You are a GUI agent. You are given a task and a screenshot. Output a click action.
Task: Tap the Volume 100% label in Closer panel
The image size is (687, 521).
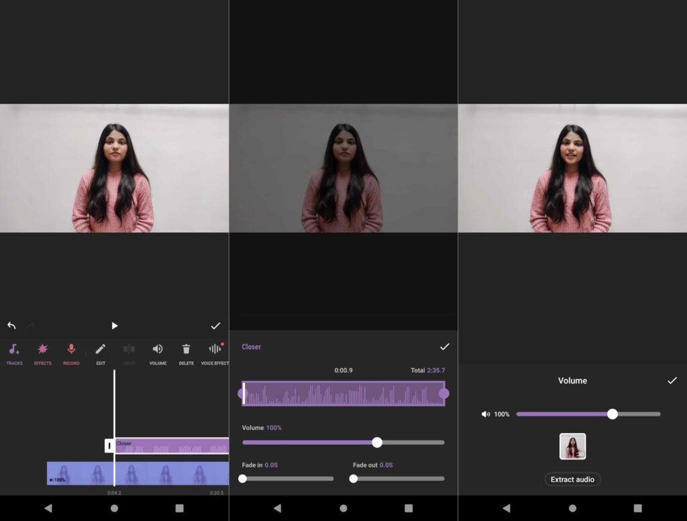point(262,428)
